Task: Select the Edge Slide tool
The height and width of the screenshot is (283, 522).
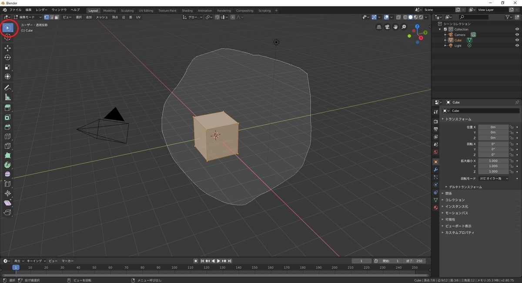Action: pyautogui.click(x=7, y=184)
